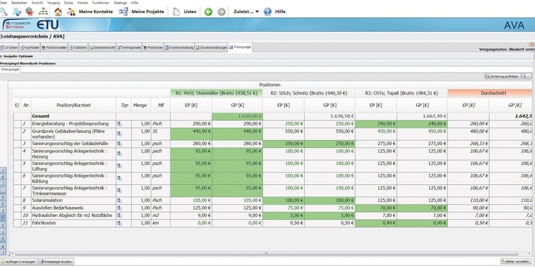Switch to the Vertragstexte tab
This screenshot has height=267, width=535.
[x=129, y=48]
